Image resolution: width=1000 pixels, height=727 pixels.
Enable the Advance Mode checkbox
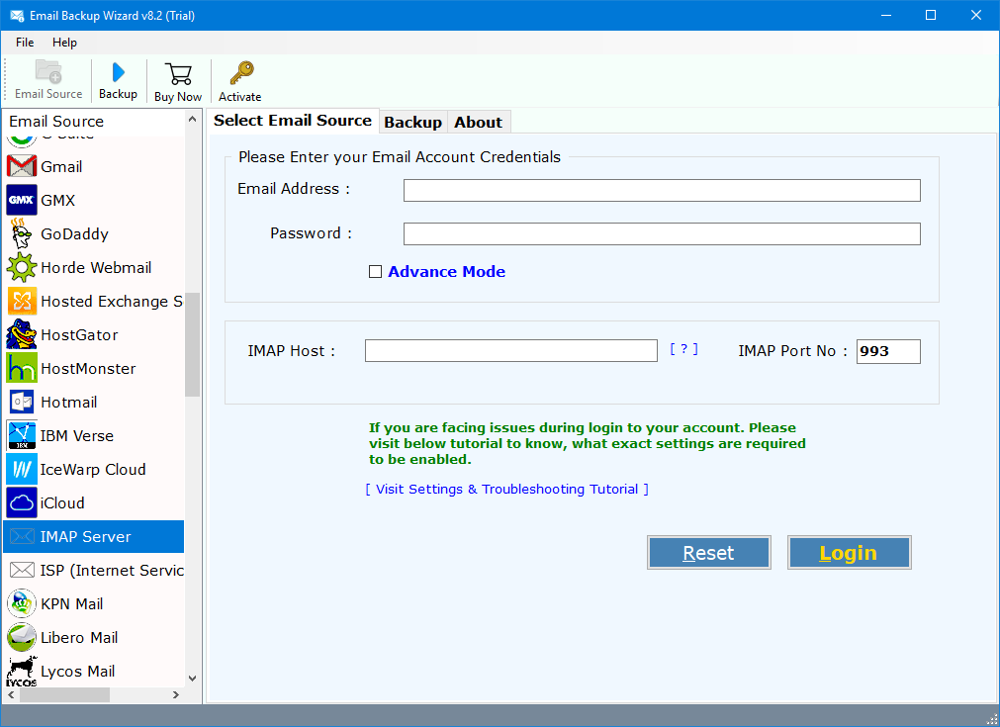[x=376, y=272]
